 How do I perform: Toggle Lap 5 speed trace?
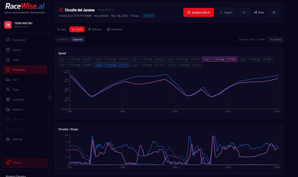(x=220, y=59)
